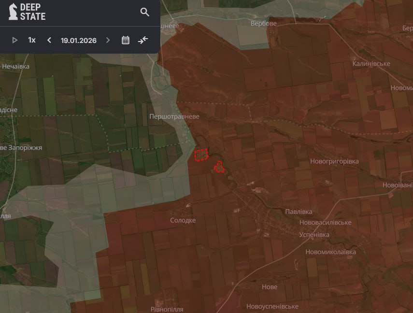The width and height of the screenshot is (413, 313).
Task: Select the square red dashed polygon
Action: [201, 155]
